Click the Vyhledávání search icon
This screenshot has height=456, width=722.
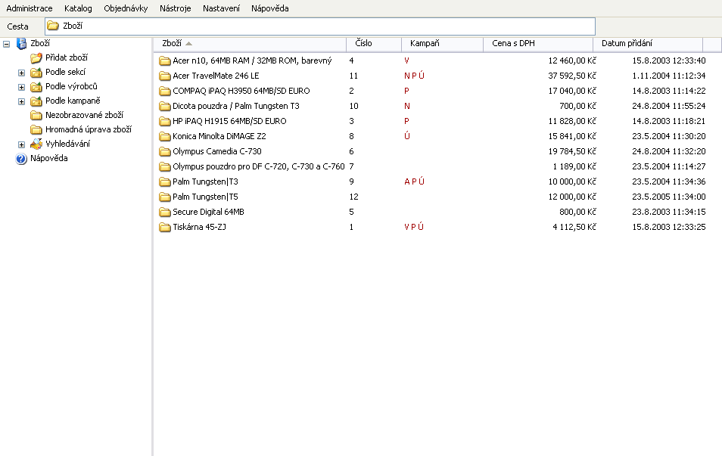(x=36, y=144)
